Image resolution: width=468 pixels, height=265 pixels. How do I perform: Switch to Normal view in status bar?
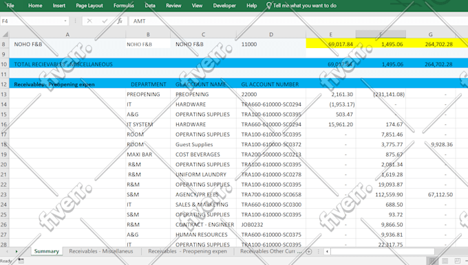click(x=432, y=261)
